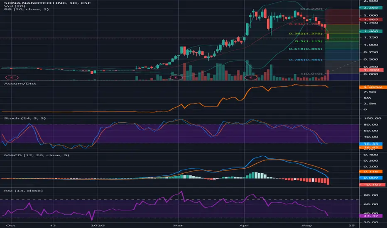
Task: Click the 0.500 tick on price axis
Action: (371, 59)
